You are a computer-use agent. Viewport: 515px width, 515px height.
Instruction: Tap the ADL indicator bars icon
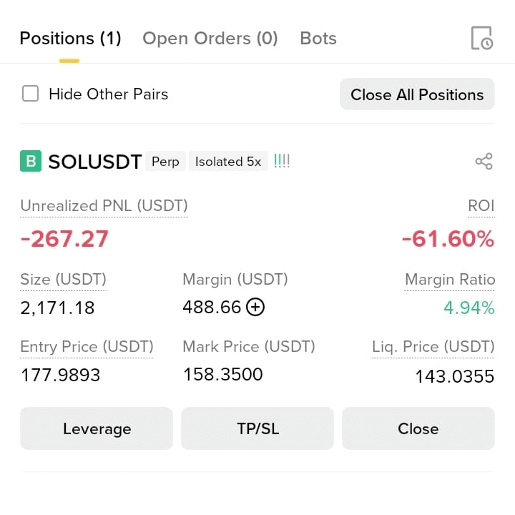(282, 161)
